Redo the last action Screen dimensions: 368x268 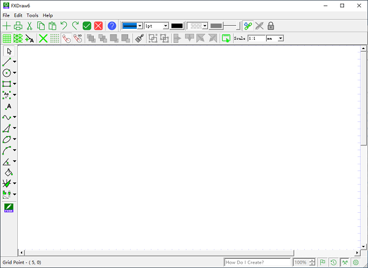[75, 26]
